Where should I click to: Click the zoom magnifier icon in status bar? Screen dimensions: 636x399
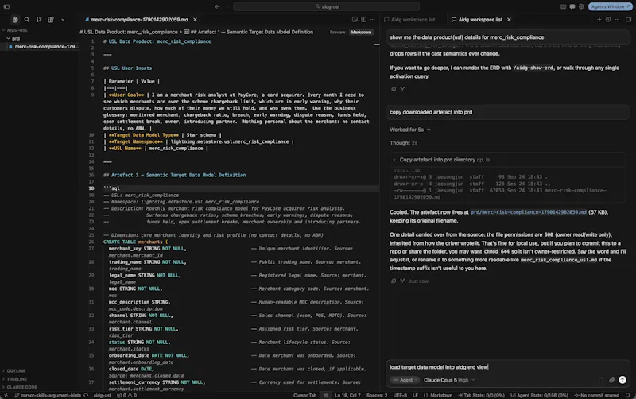[x=325, y=395]
